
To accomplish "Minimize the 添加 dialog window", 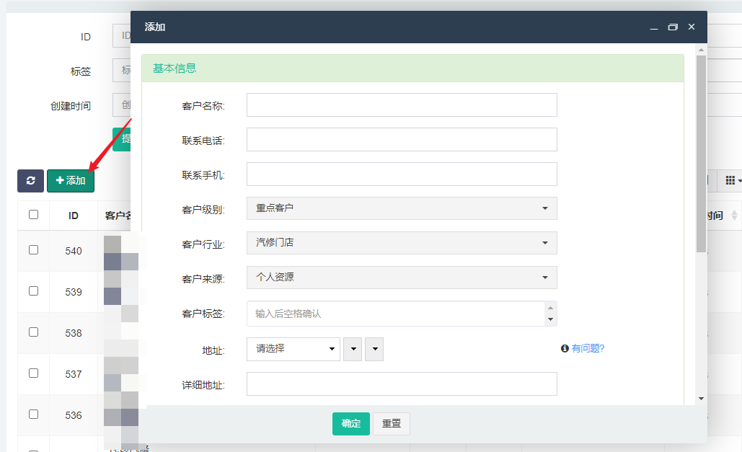I will [654, 27].
